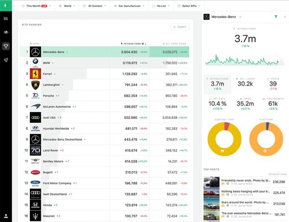
Task: Click the plus icon beside Mercedes-Benz title
Action: (x=240, y=17)
